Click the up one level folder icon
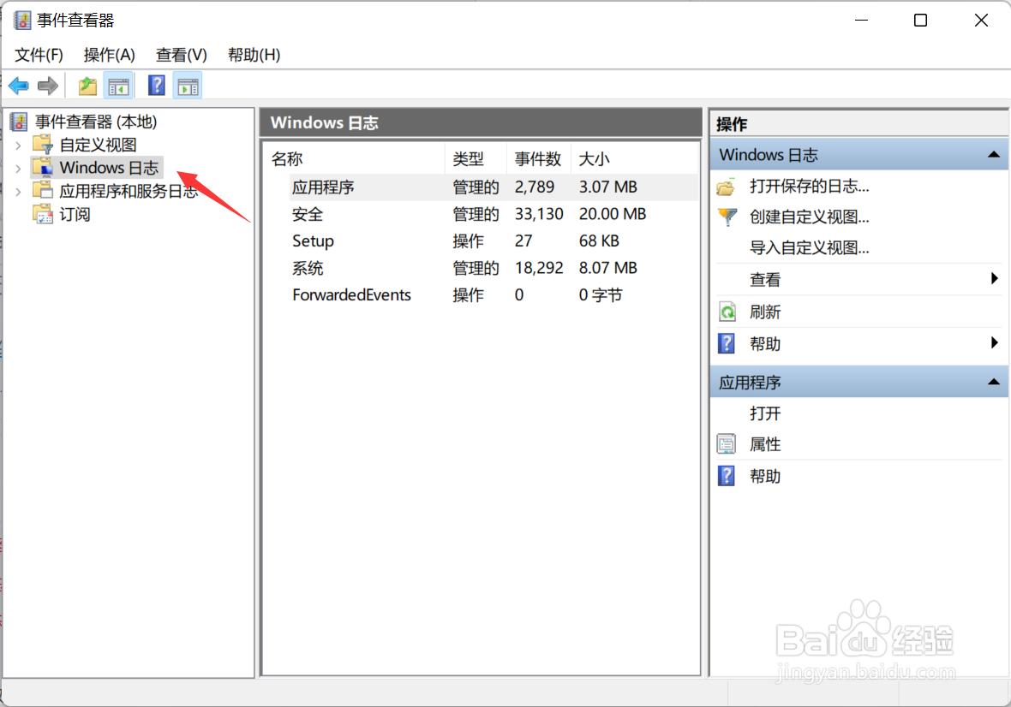 [x=87, y=86]
